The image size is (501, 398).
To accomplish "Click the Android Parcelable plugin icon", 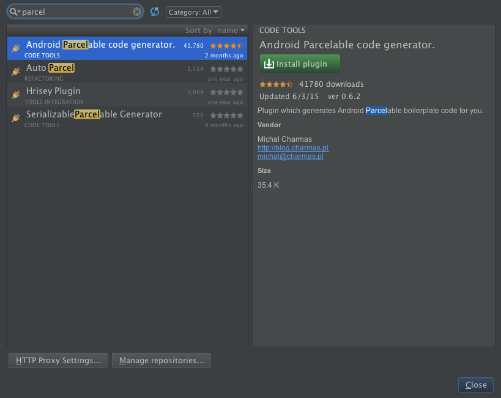I will [x=15, y=49].
